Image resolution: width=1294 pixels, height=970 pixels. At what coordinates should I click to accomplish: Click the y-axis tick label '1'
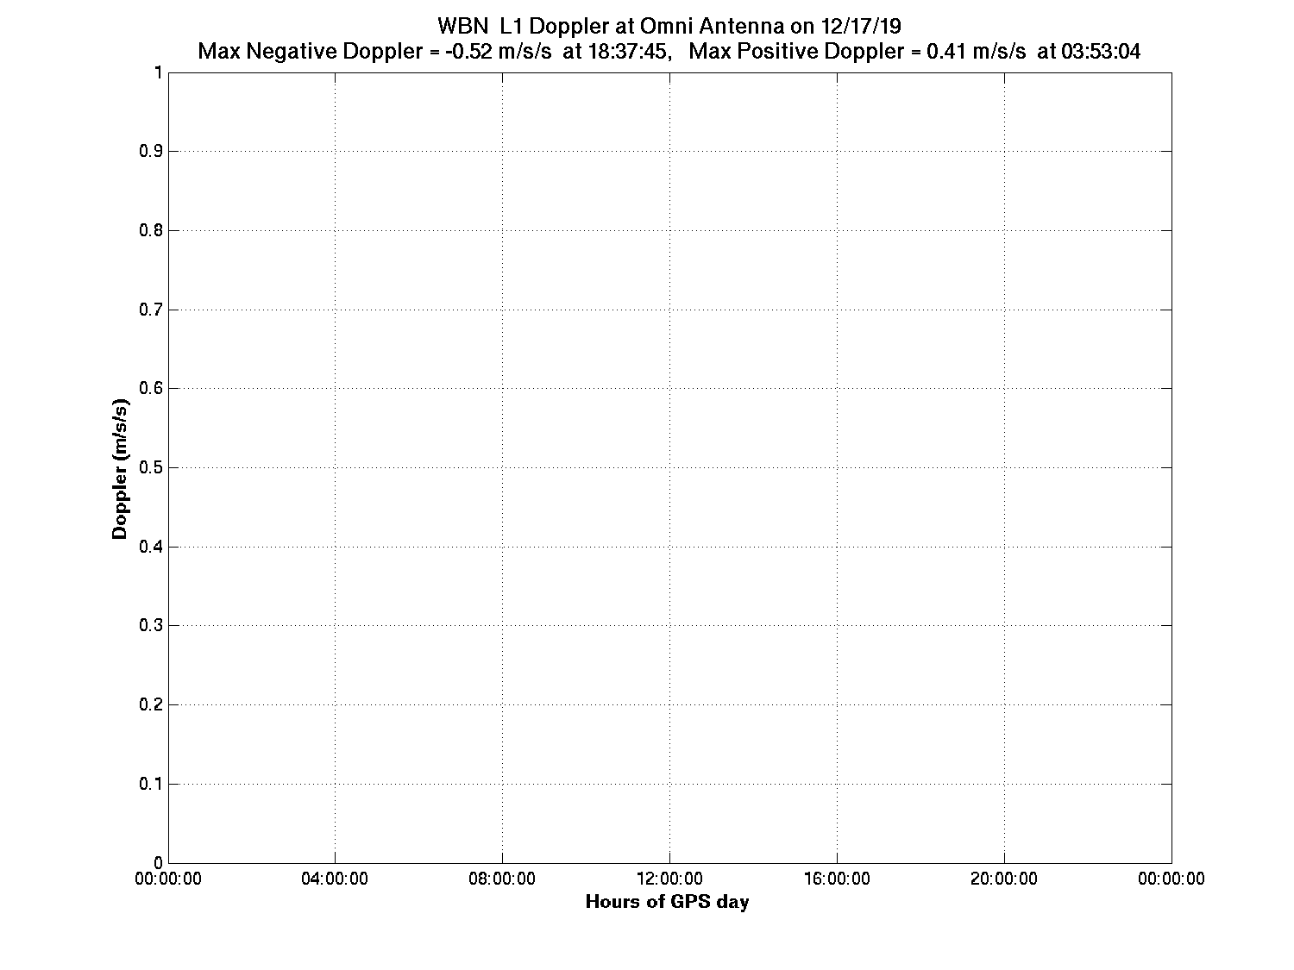click(x=158, y=72)
